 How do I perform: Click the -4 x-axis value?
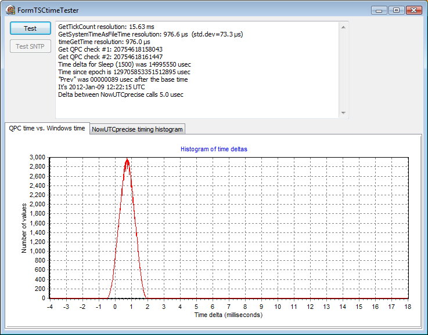pyautogui.click(x=50, y=307)
